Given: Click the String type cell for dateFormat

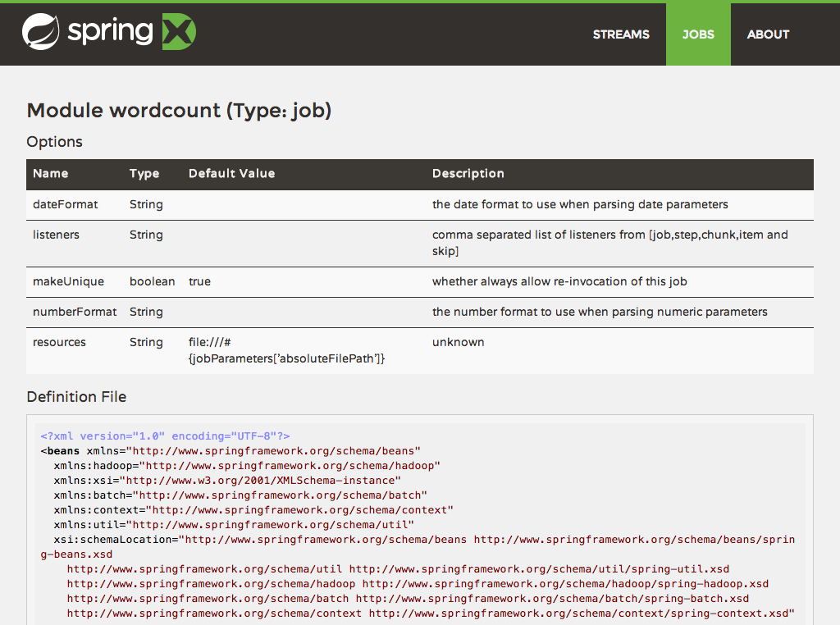Looking at the screenshot, I should click(146, 204).
